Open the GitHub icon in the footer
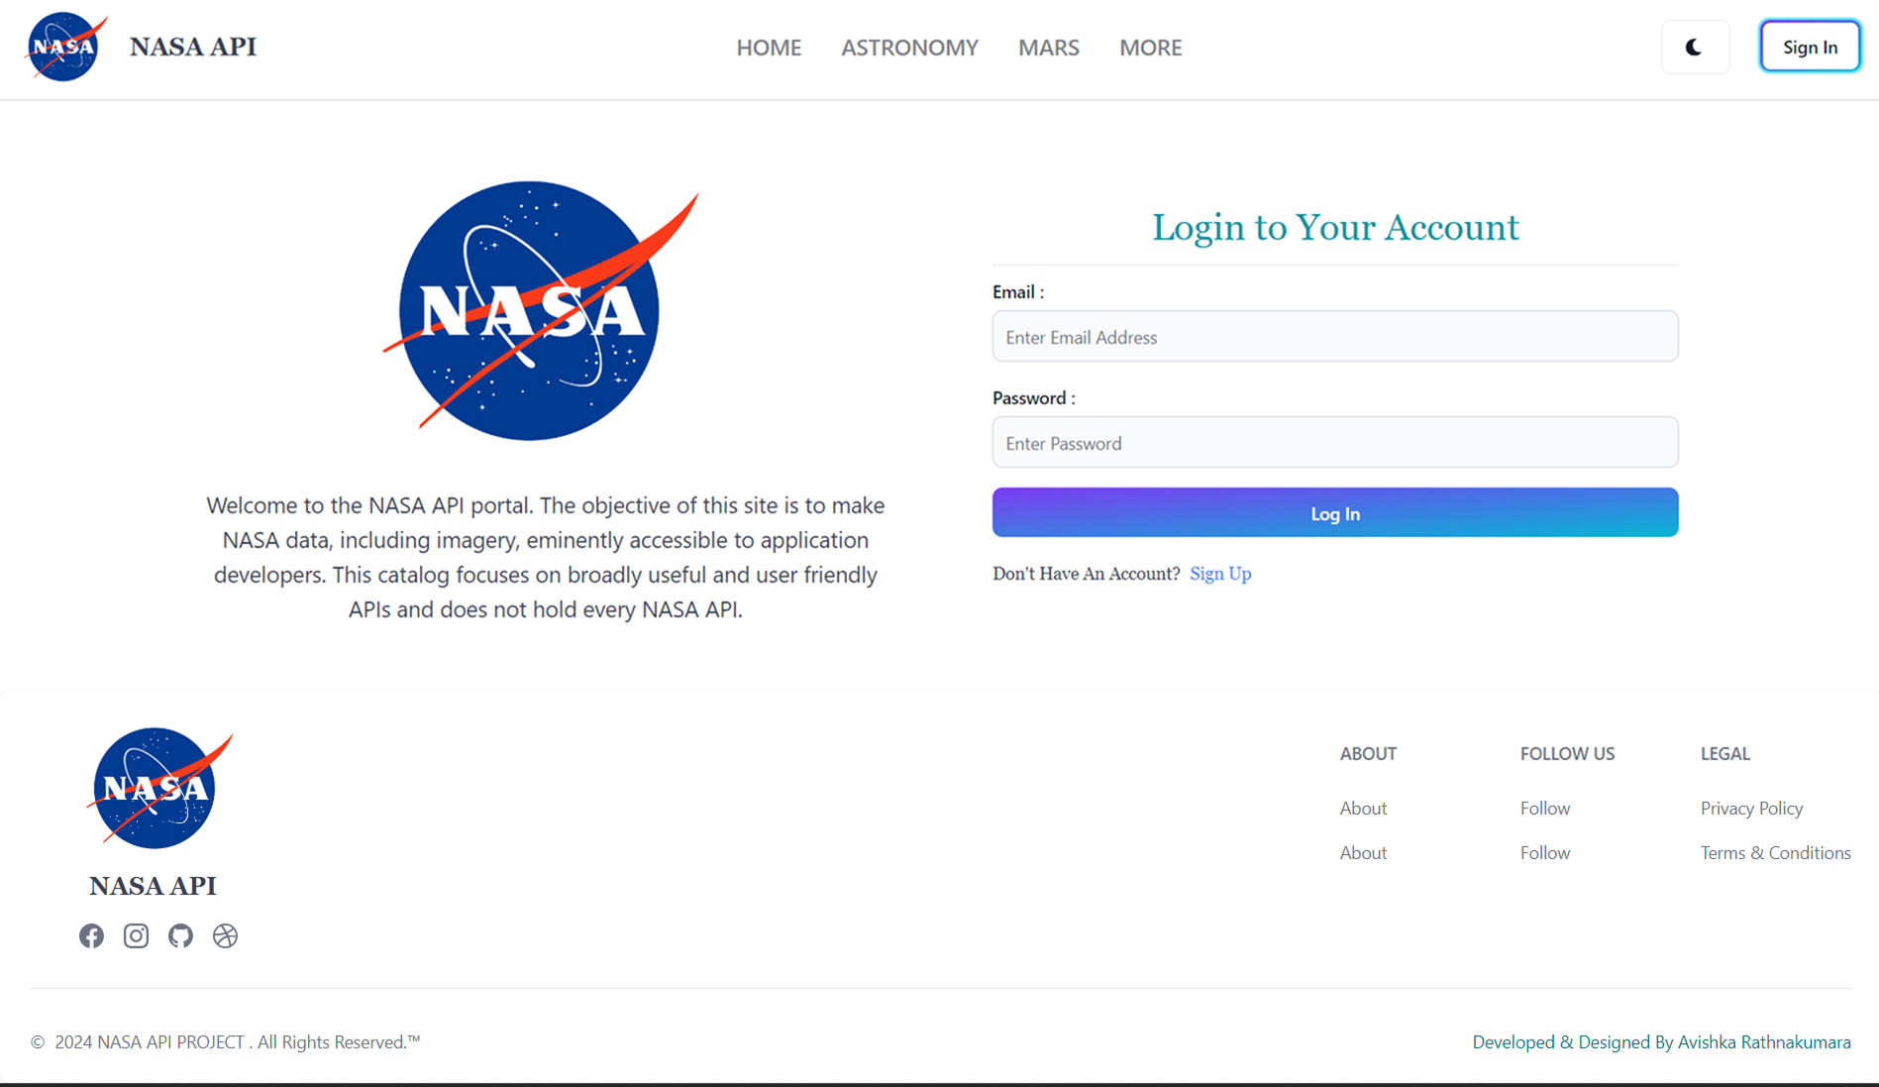The image size is (1879, 1087). tap(180, 935)
